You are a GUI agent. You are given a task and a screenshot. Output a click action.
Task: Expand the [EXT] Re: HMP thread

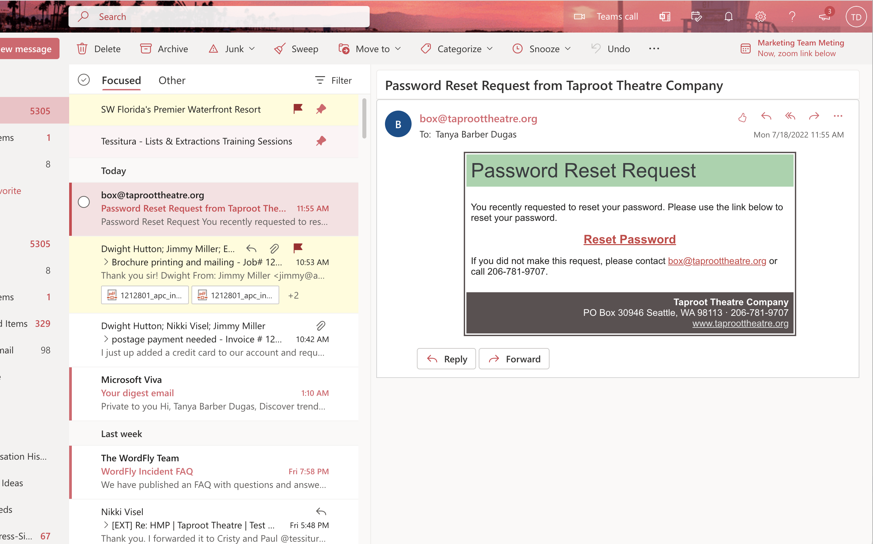click(106, 525)
